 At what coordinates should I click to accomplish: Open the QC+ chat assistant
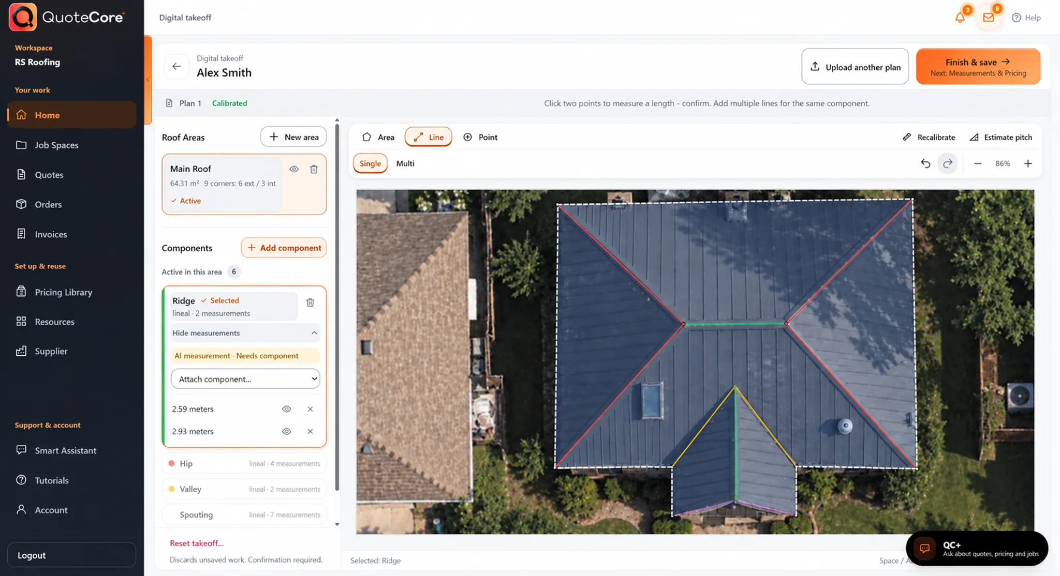tap(977, 549)
